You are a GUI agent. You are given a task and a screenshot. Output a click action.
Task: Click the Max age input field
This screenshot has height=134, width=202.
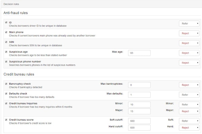tap(139, 53)
